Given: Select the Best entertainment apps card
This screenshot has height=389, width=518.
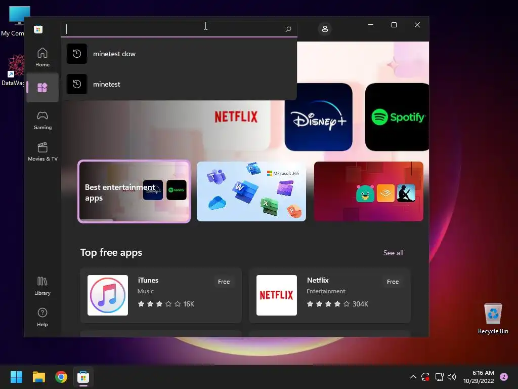Looking at the screenshot, I should pos(134,191).
